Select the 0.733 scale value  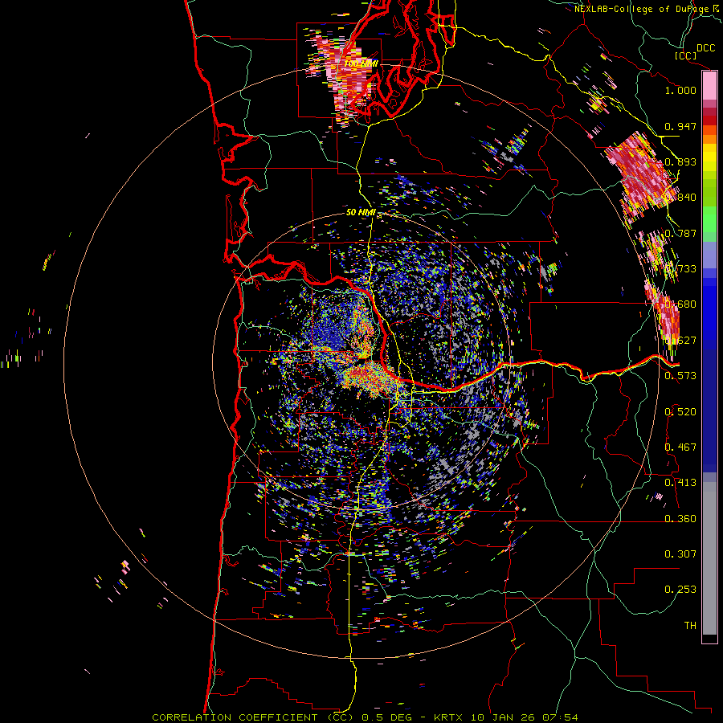681,269
